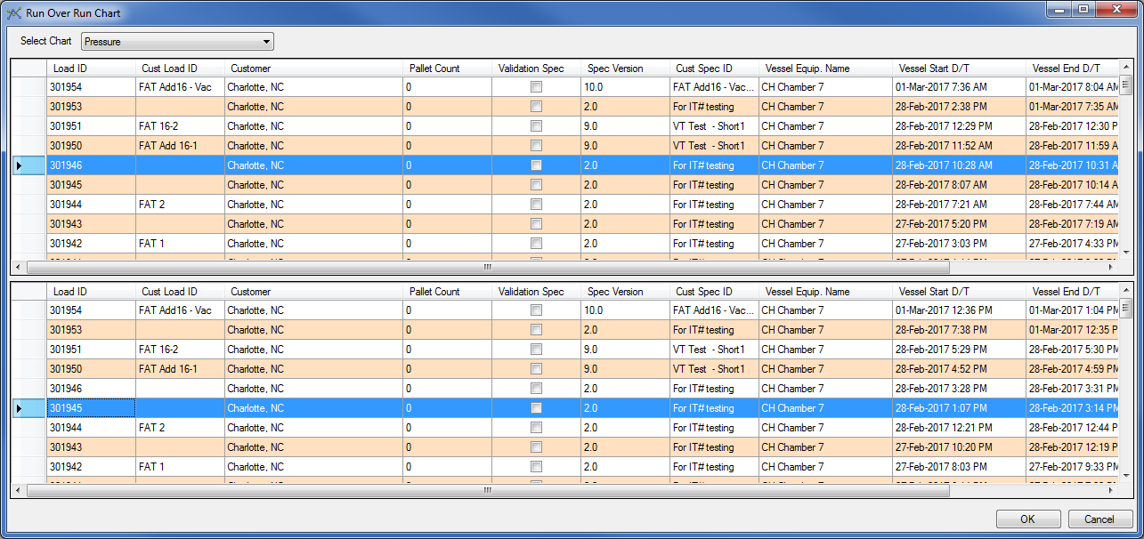Maximize the Run Over Run Chart window
1144x539 pixels.
pyautogui.click(x=1083, y=9)
